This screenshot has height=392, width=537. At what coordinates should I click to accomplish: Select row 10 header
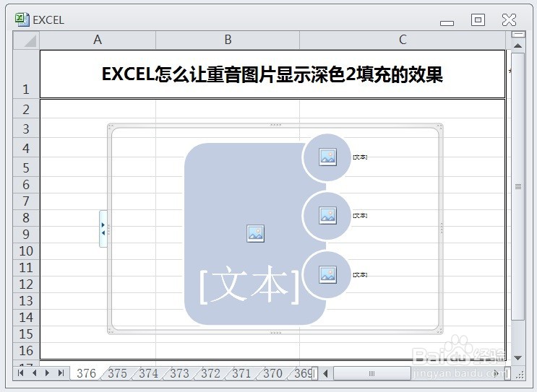coord(26,251)
